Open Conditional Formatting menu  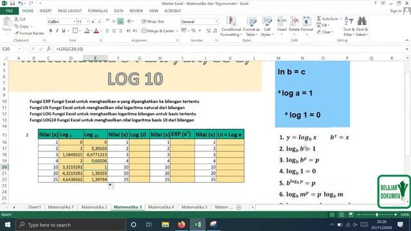coord(231,27)
